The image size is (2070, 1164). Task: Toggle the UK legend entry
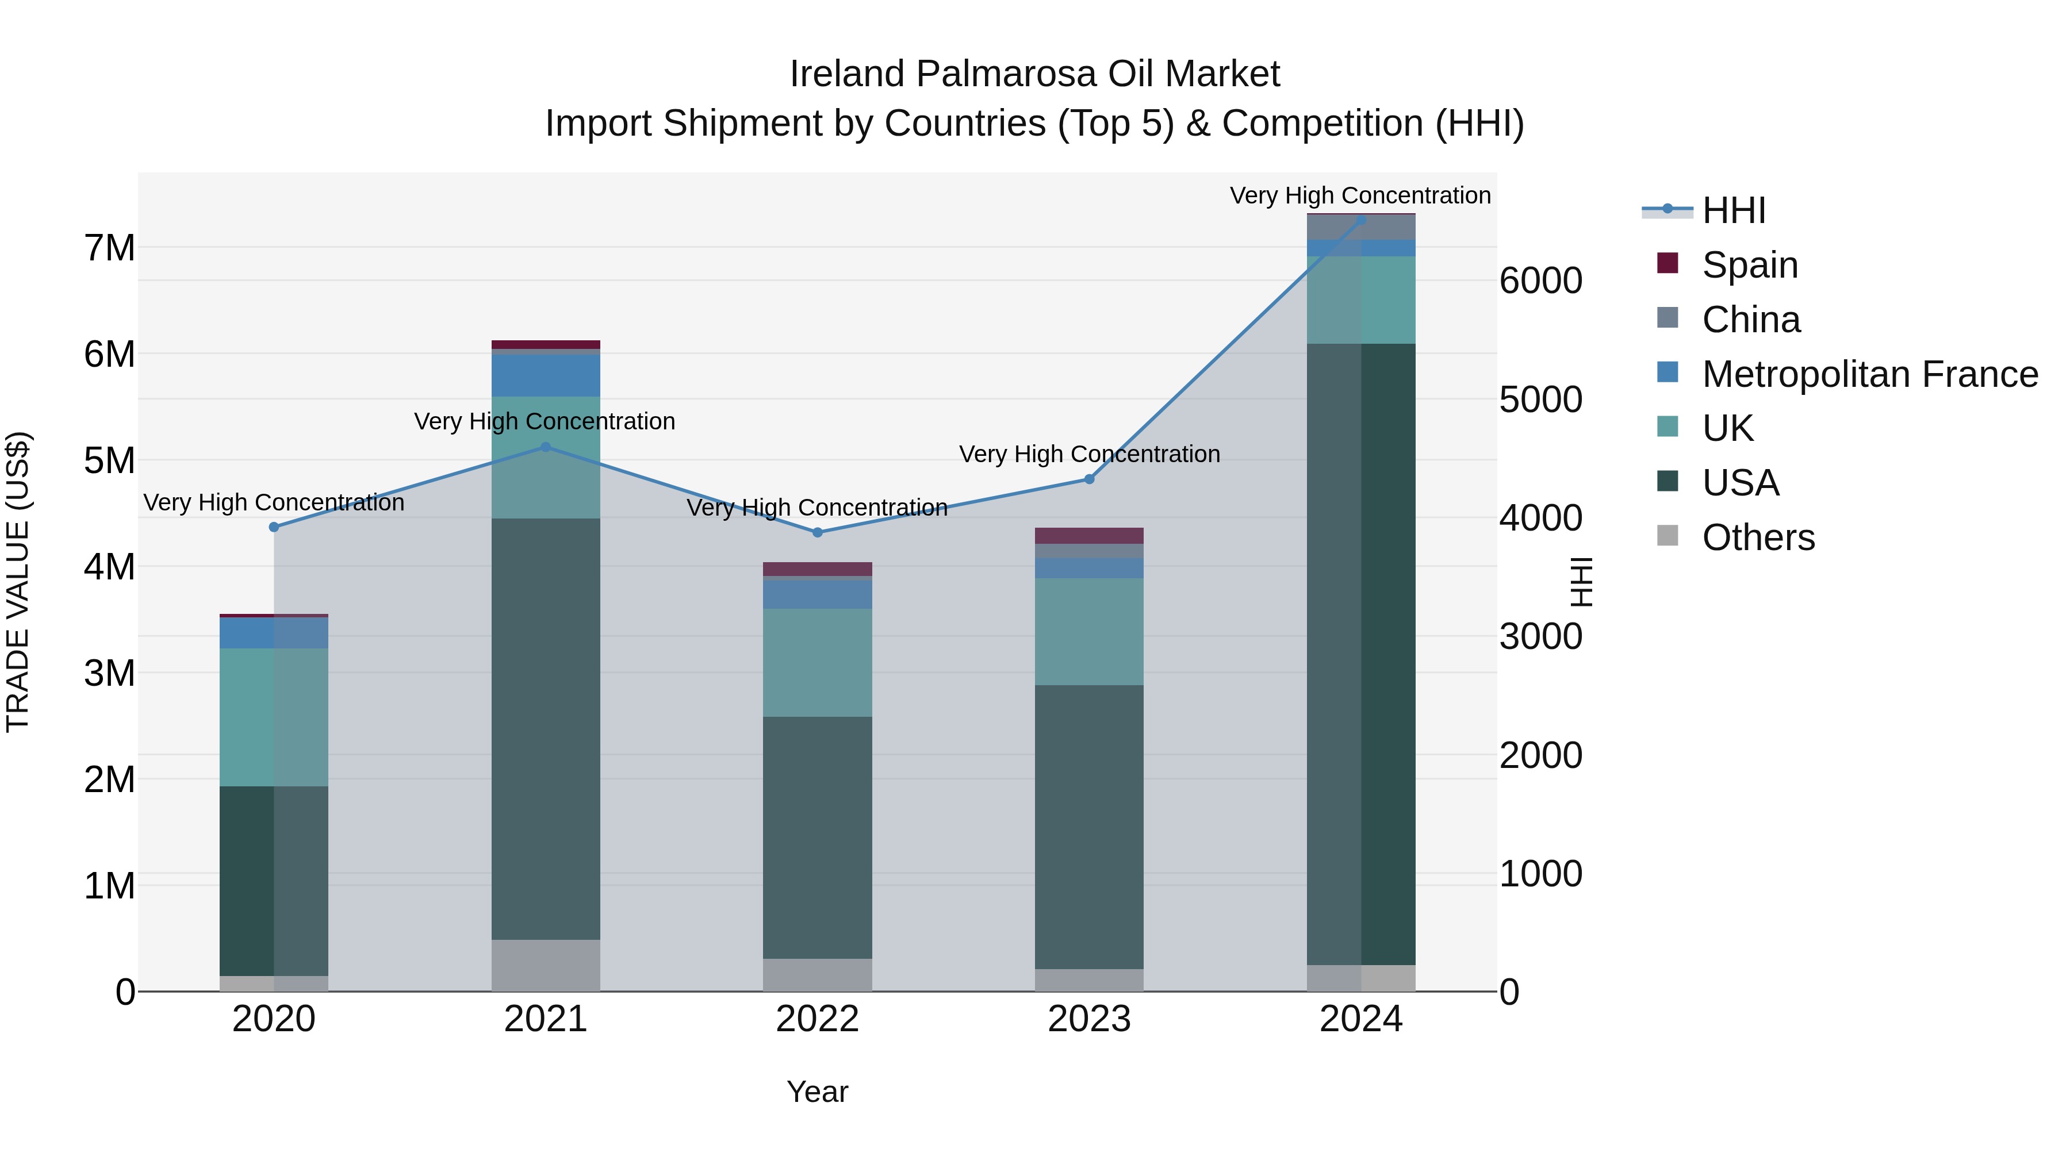pyautogui.click(x=1705, y=428)
